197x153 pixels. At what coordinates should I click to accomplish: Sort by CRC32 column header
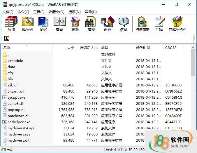pos(171,48)
